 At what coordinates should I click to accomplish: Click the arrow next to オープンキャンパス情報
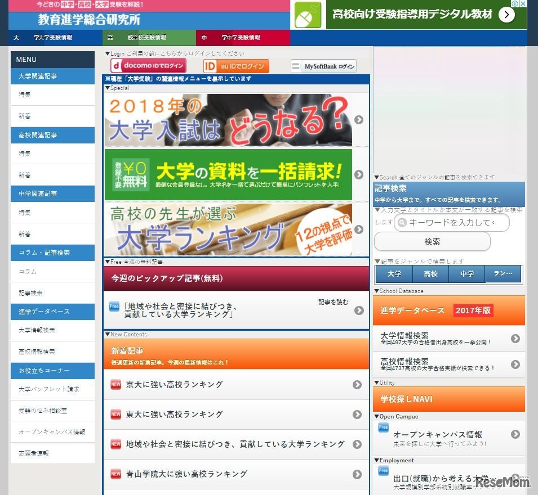pyautogui.click(x=516, y=434)
